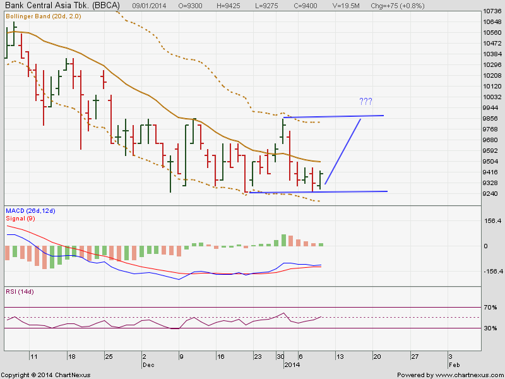Click price axis label "10384"

point(492,54)
